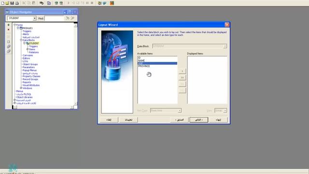Click the Pause icon in the toolbar

(87, 3)
